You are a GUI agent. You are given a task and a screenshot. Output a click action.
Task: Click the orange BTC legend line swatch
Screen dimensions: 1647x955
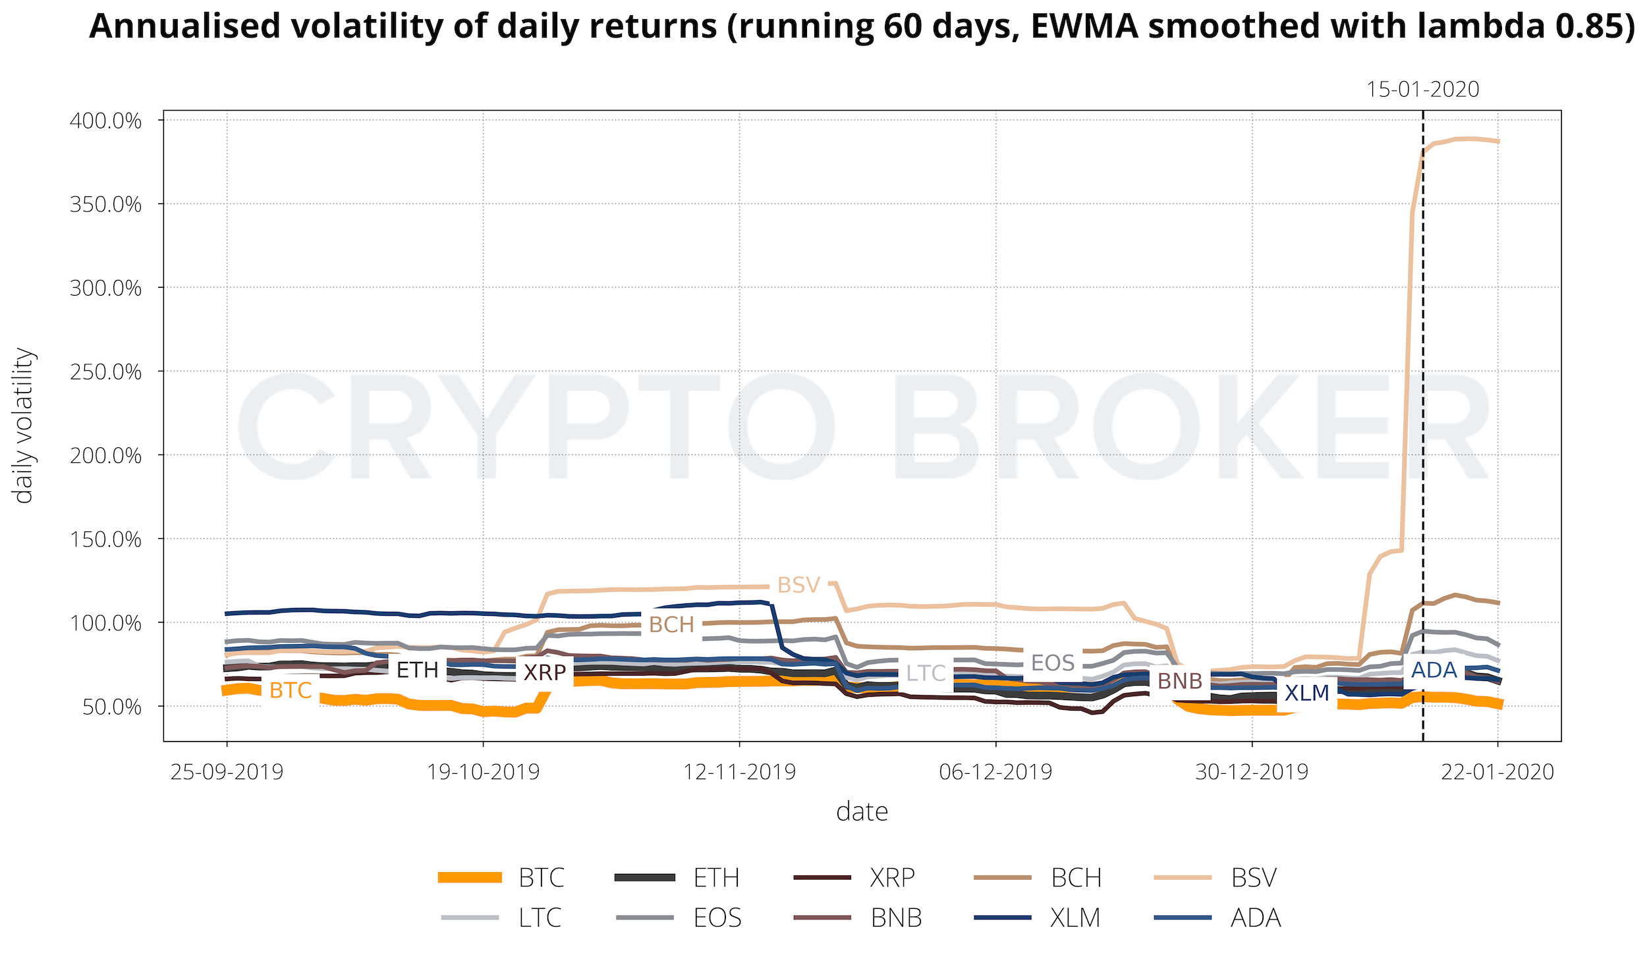tap(470, 878)
